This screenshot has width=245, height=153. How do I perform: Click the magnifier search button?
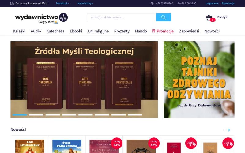(x=164, y=17)
